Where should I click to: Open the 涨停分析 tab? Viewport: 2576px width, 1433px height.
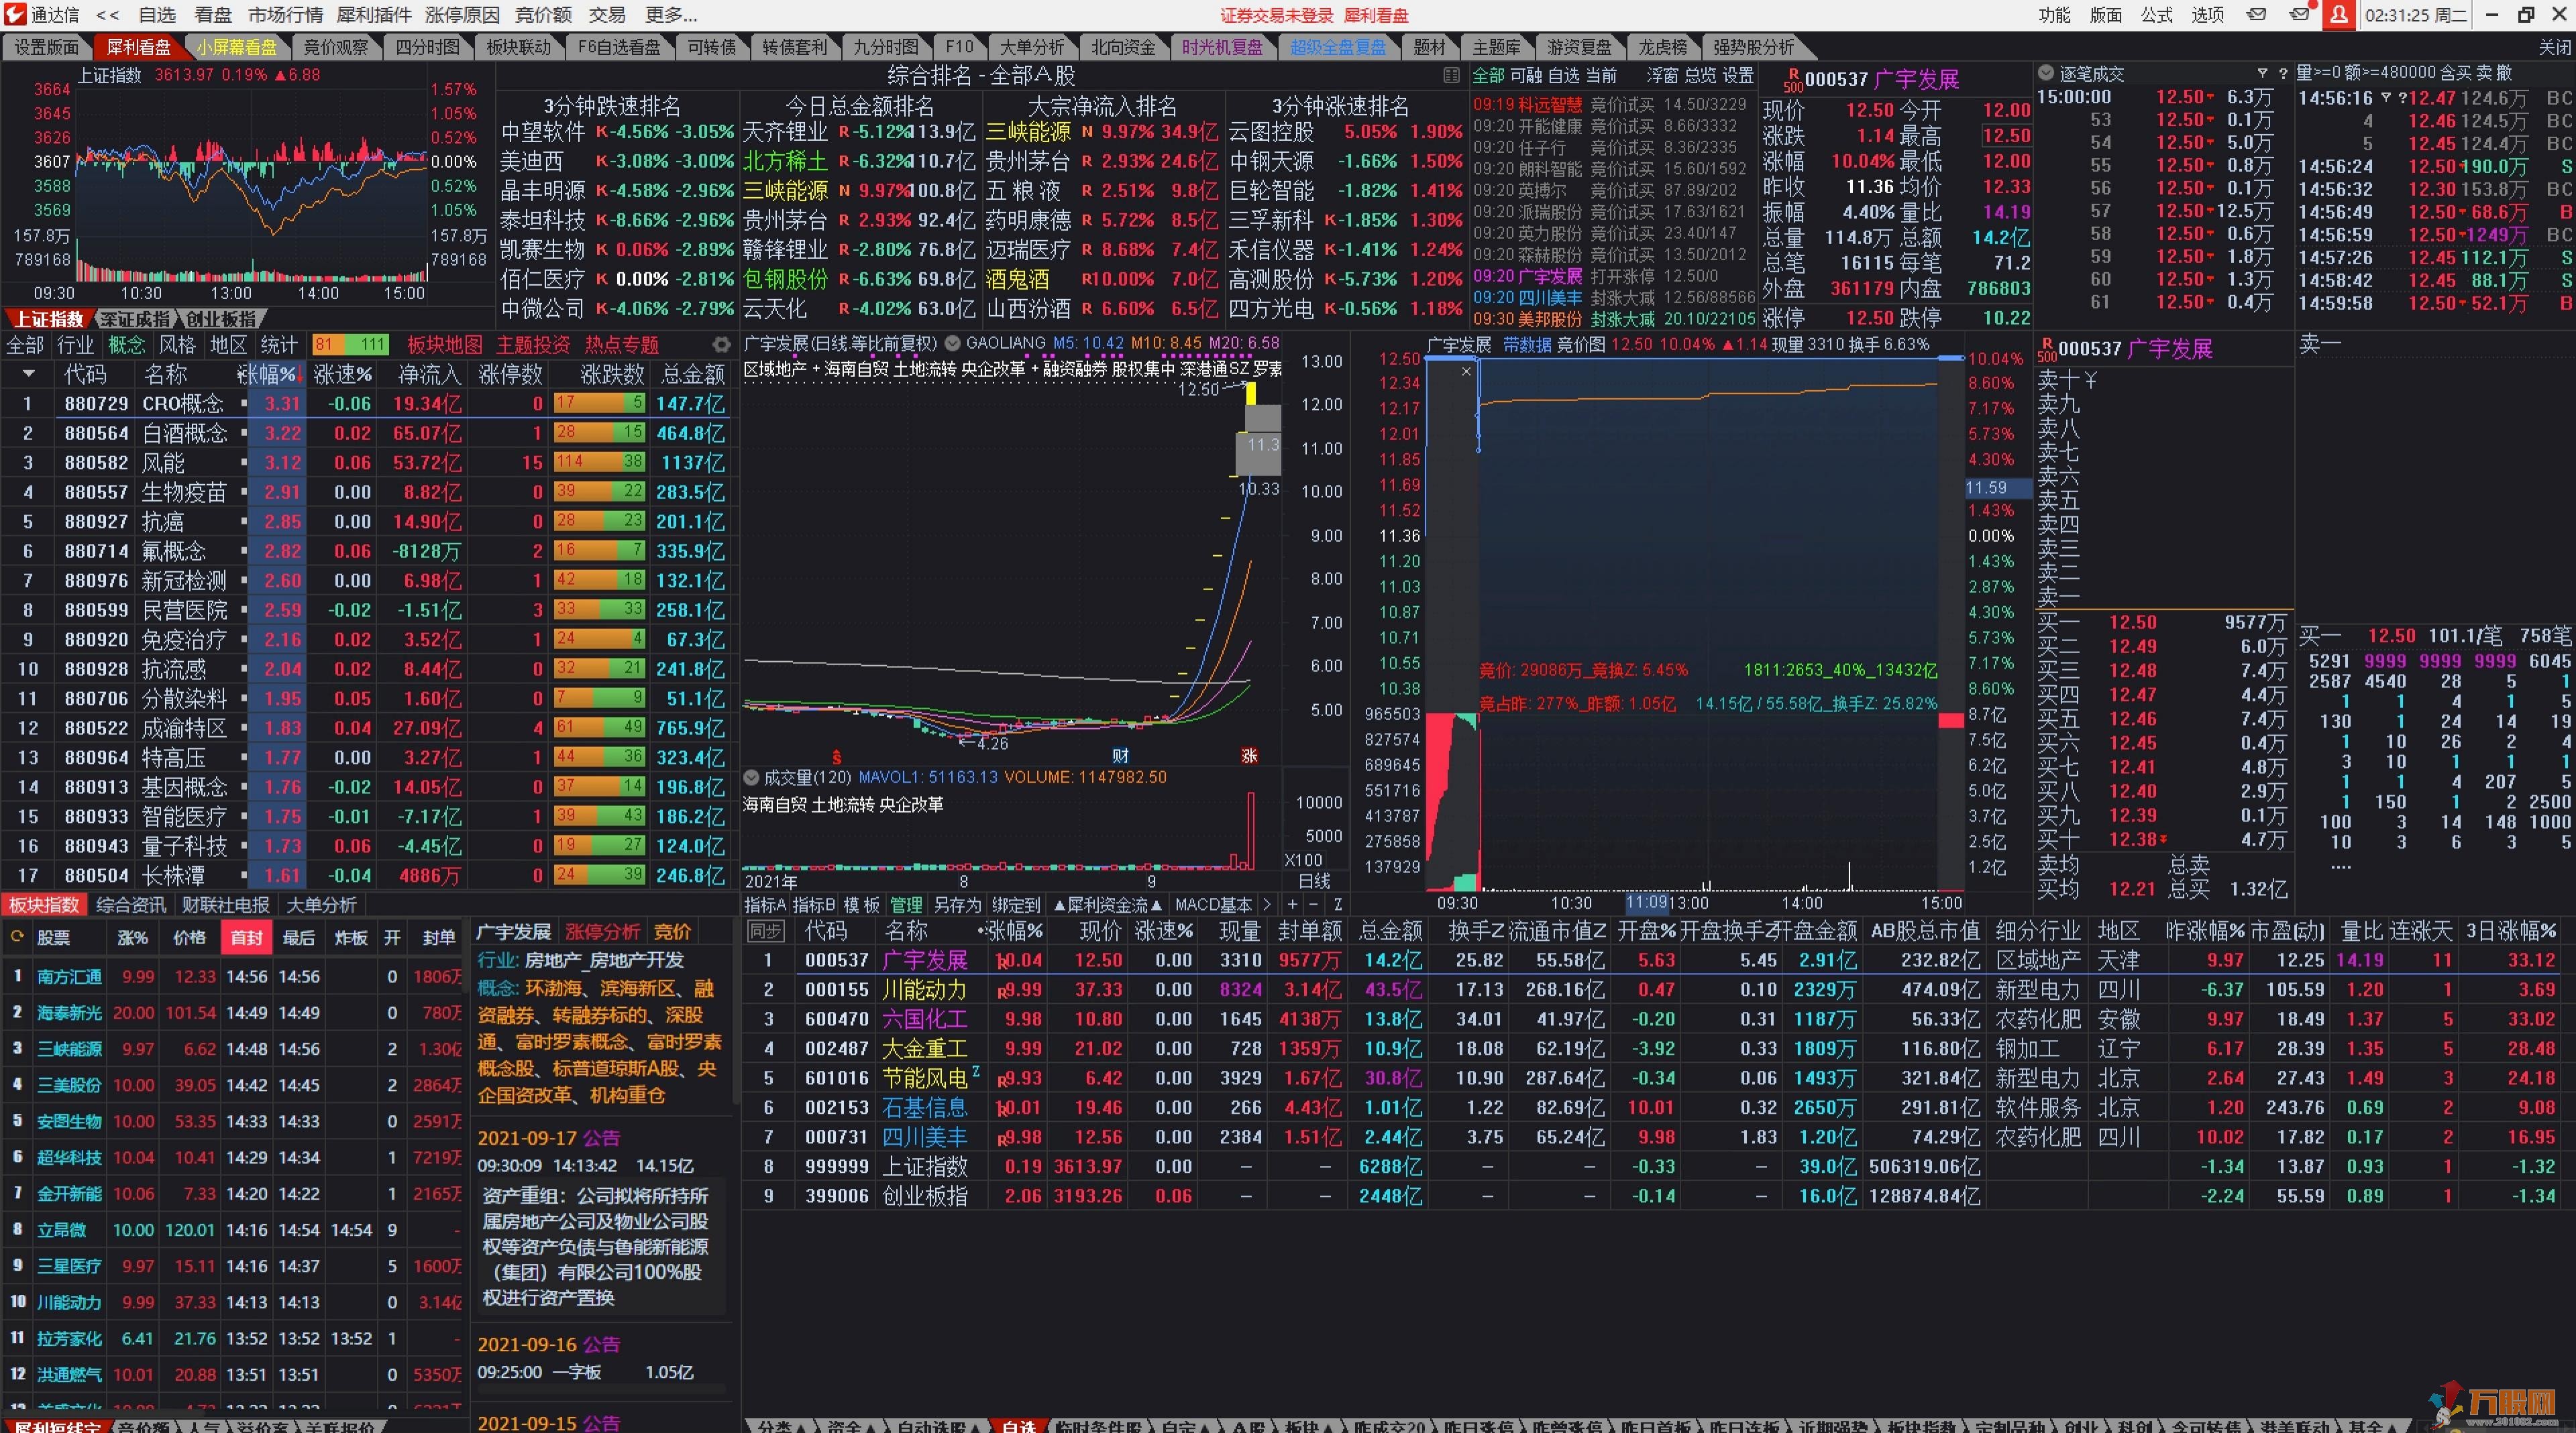(602, 931)
